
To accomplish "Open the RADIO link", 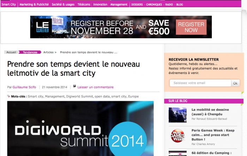I will (169, 5).
